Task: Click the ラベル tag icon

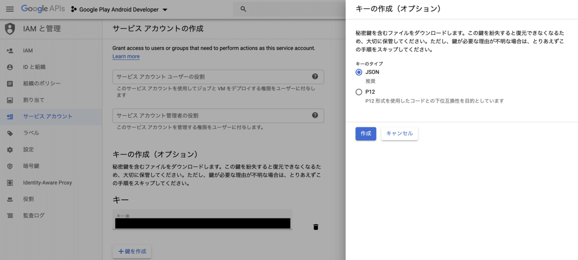Action: 10,133
